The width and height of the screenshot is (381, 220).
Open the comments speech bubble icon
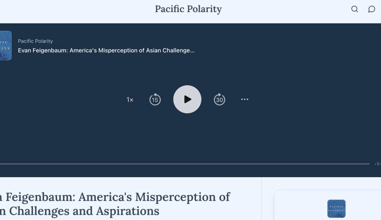(x=371, y=9)
